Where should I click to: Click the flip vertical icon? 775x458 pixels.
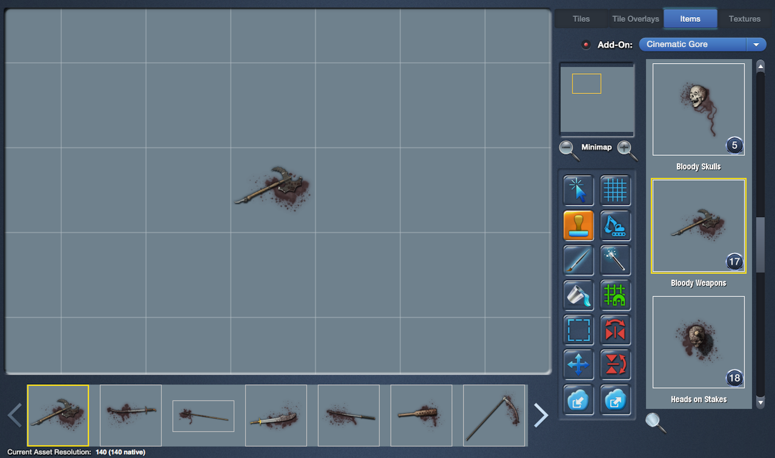coord(615,365)
